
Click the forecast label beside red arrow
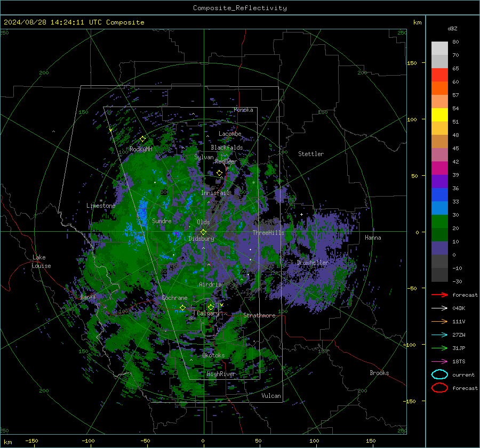pyautogui.click(x=465, y=295)
